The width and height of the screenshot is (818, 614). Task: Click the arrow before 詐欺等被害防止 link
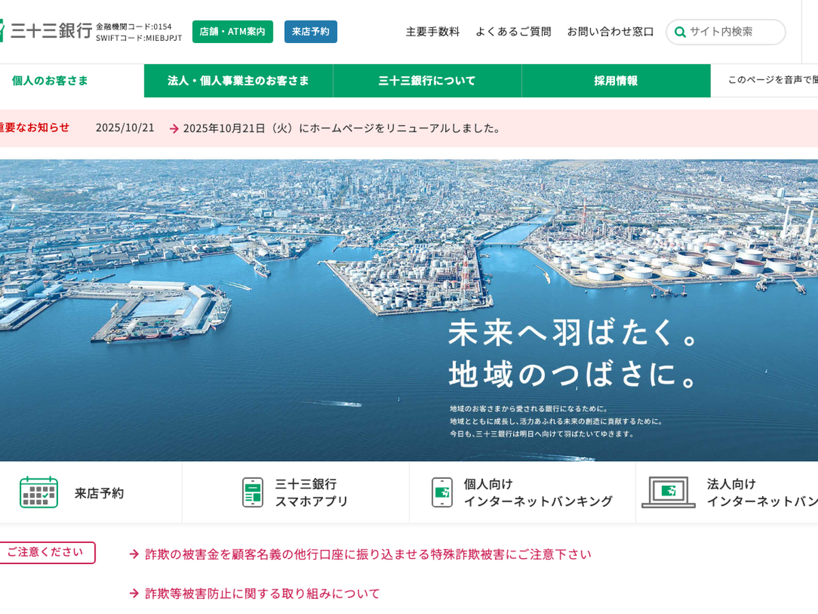(134, 594)
